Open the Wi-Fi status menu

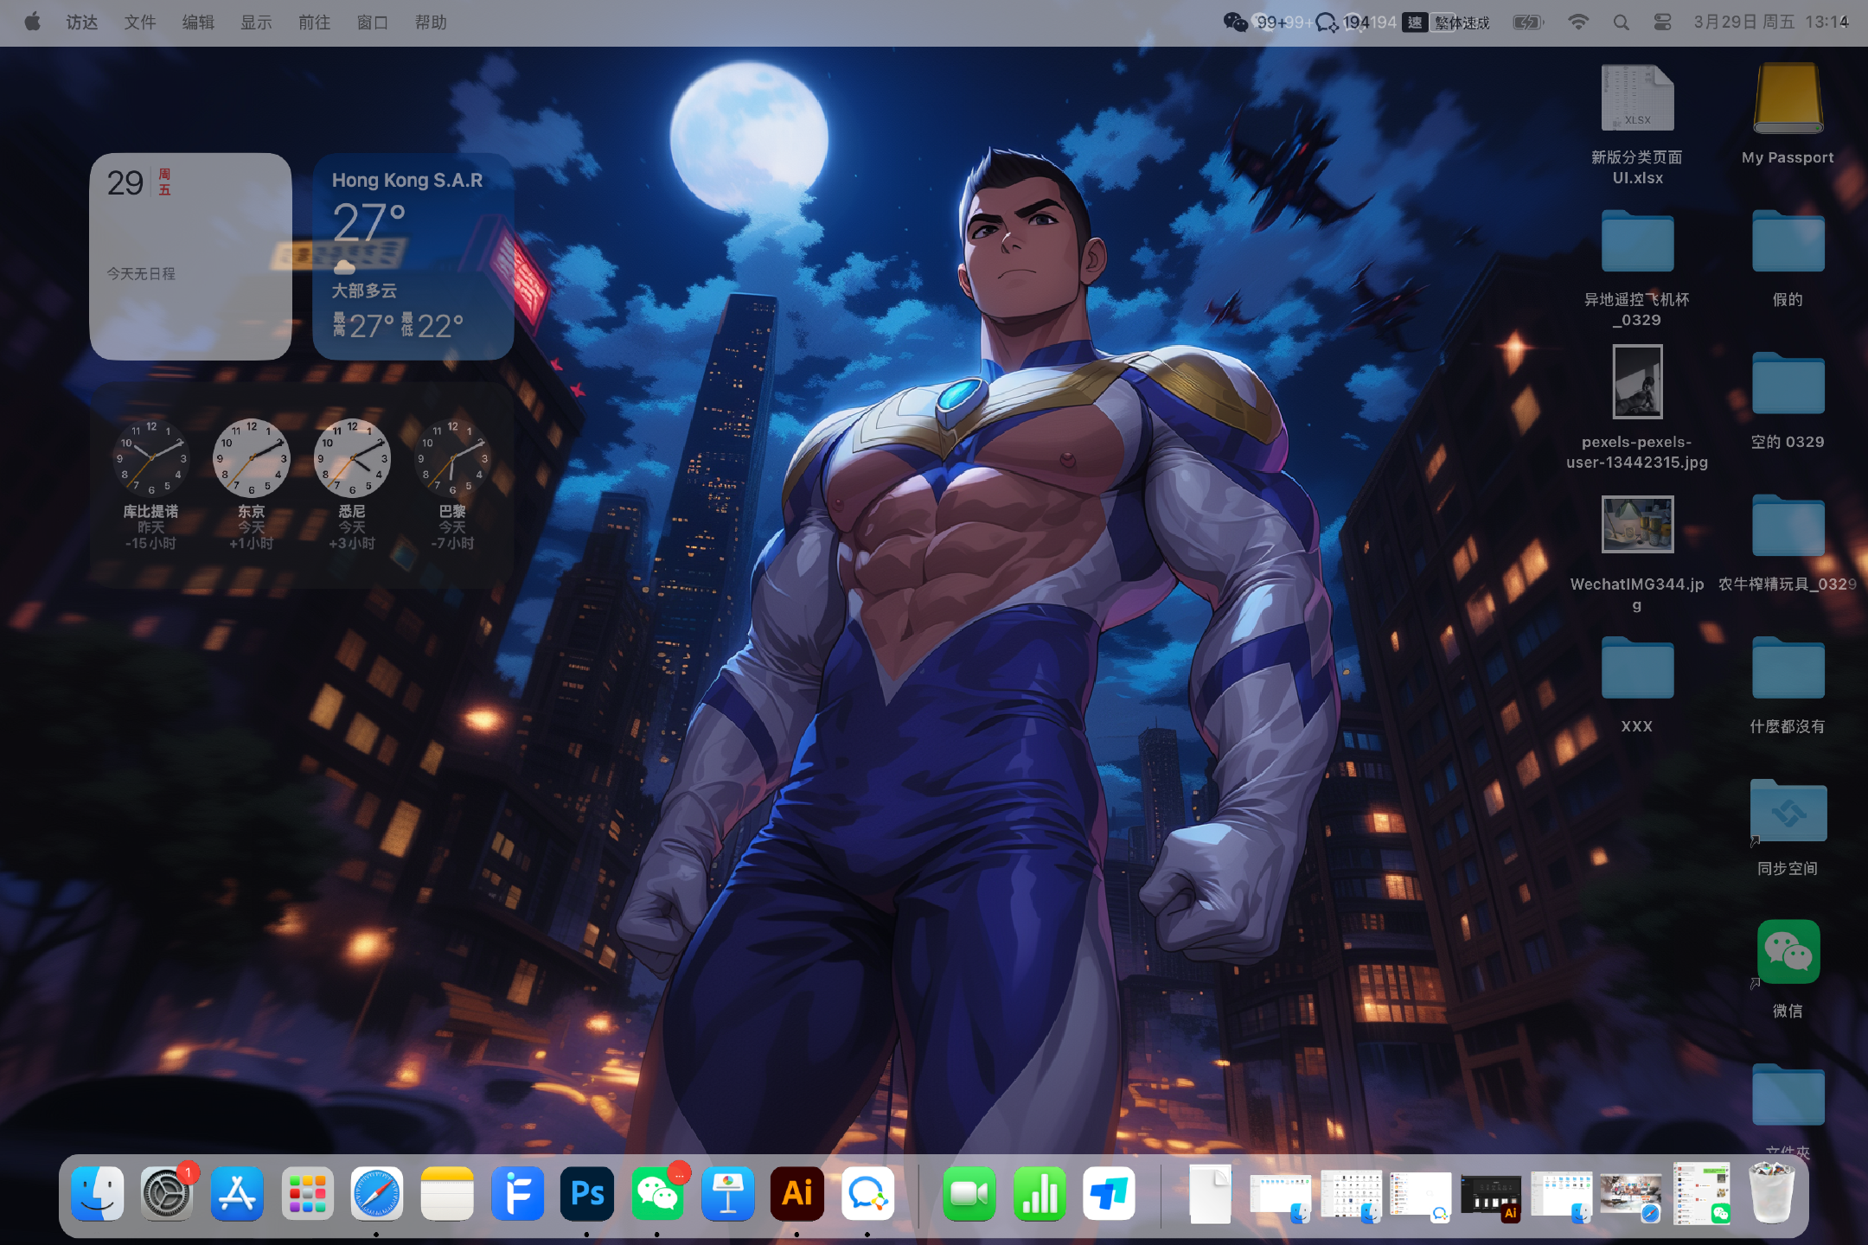pyautogui.click(x=1578, y=22)
